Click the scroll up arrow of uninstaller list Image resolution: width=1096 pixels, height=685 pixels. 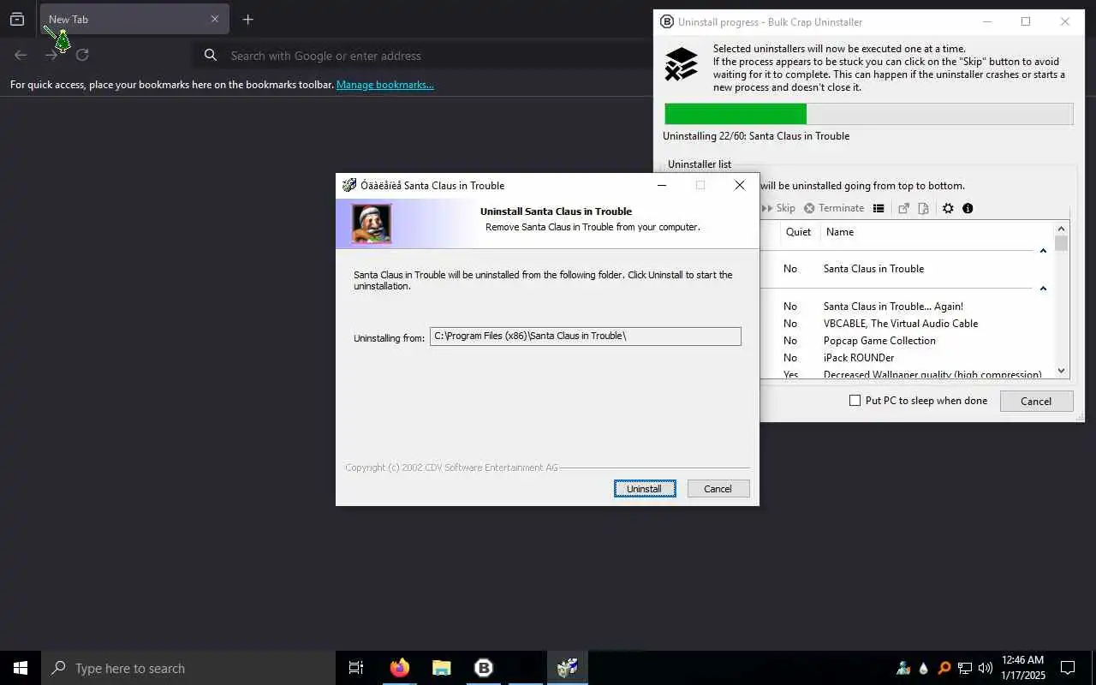pos(1062,229)
